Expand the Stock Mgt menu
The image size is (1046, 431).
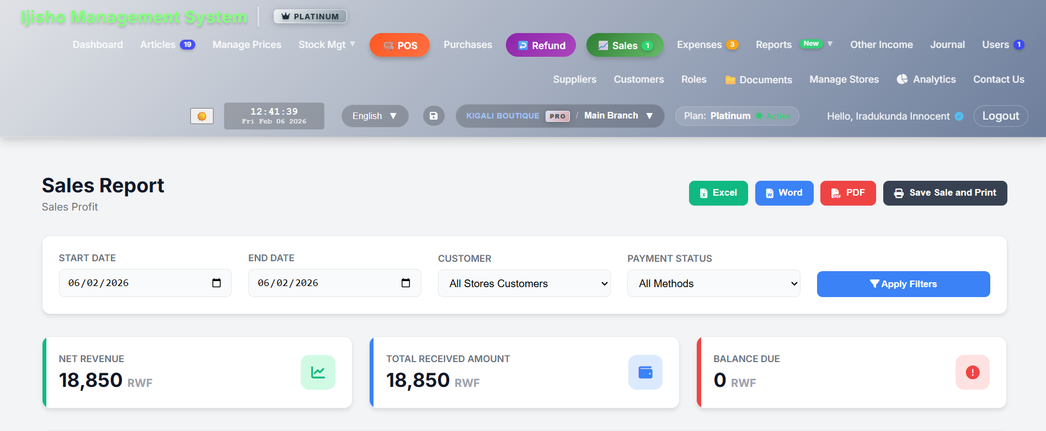pos(327,45)
